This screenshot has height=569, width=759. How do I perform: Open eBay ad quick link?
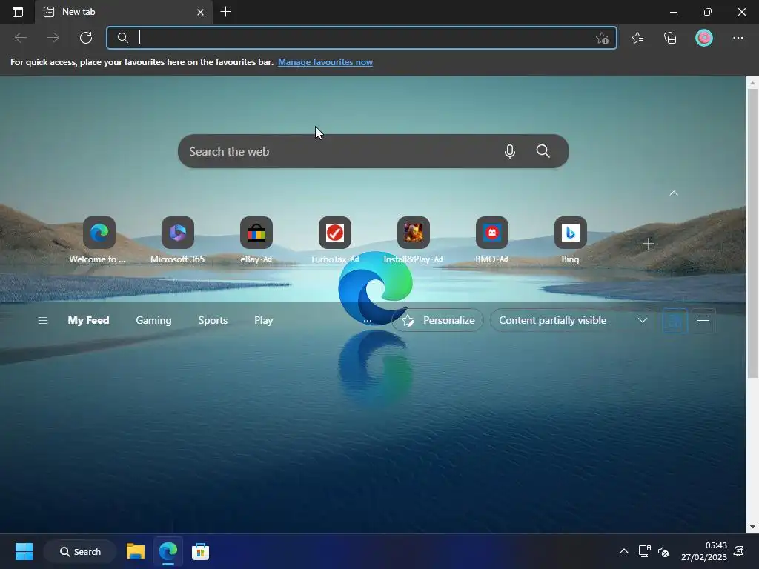pyautogui.click(x=256, y=240)
